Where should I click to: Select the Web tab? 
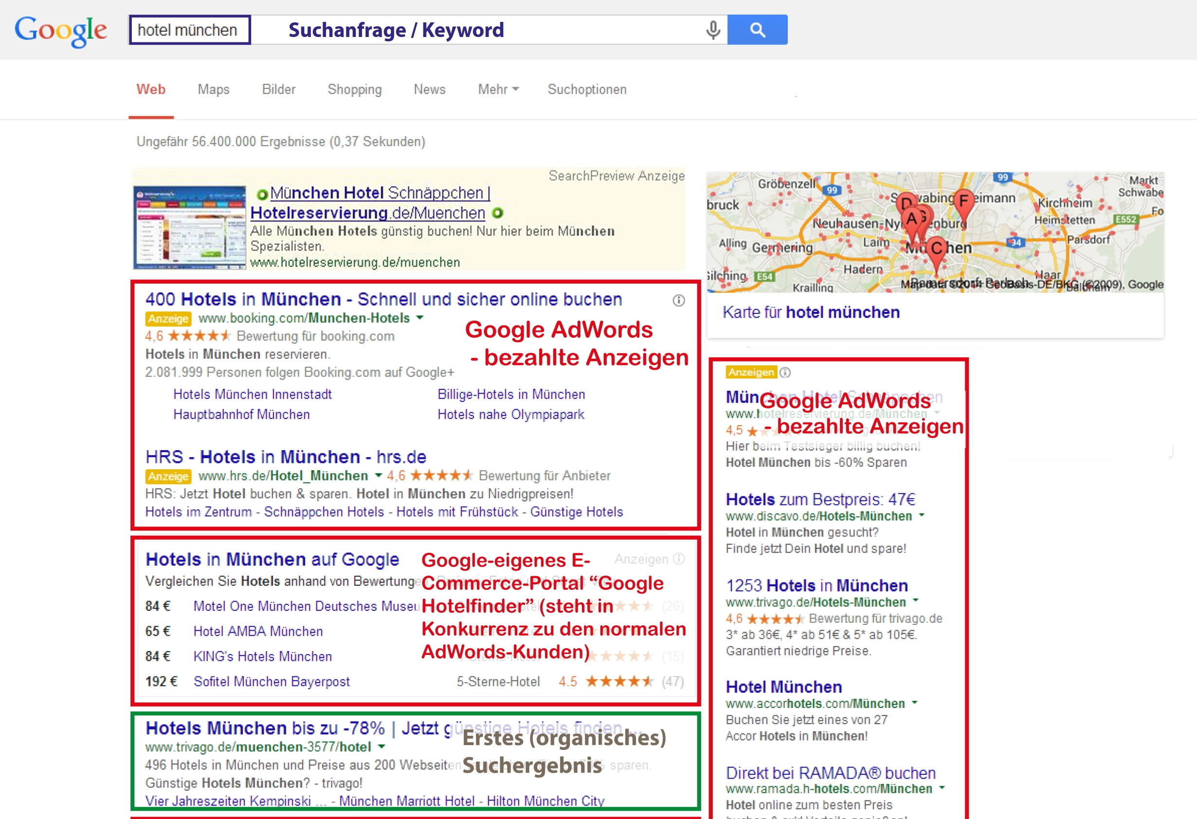pyautogui.click(x=151, y=89)
